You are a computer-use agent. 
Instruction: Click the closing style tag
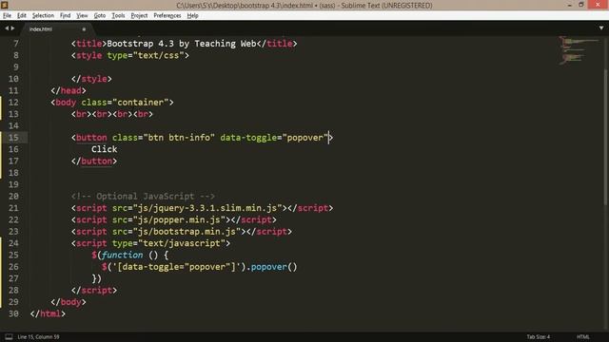91,79
